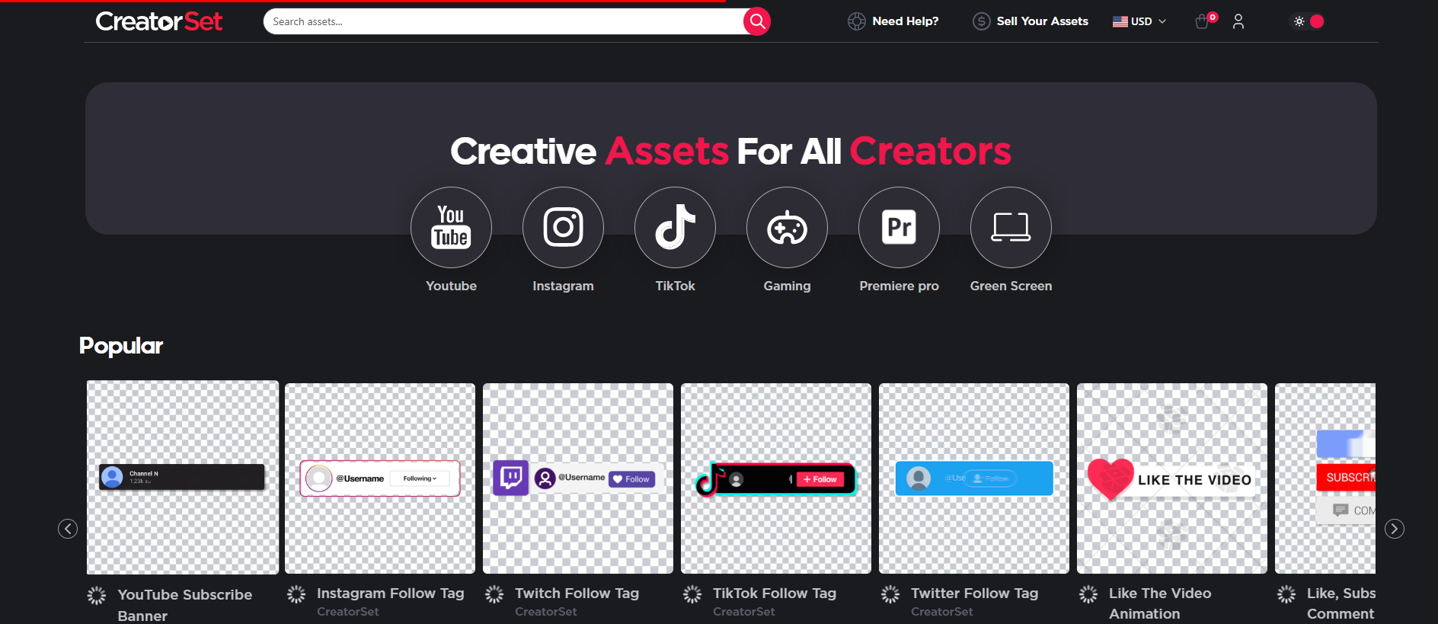The height and width of the screenshot is (624, 1438).
Task: Click CreatorSet author under Instagram Follow Tag
Action: coord(347,611)
